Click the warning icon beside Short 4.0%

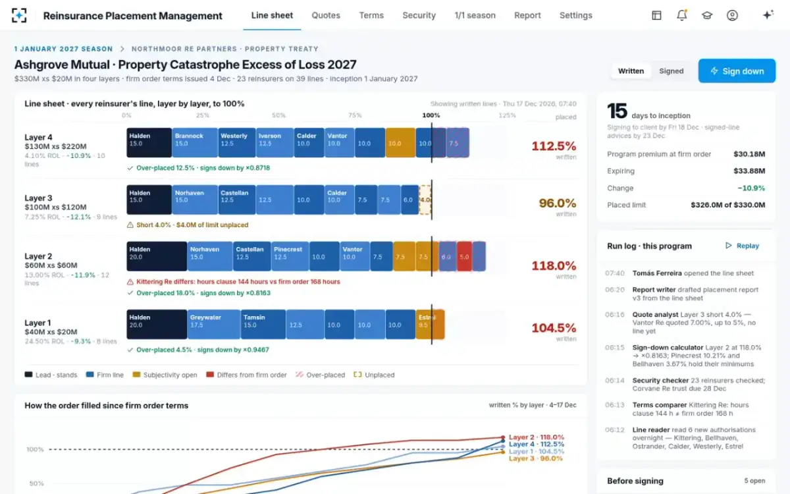[x=130, y=225]
